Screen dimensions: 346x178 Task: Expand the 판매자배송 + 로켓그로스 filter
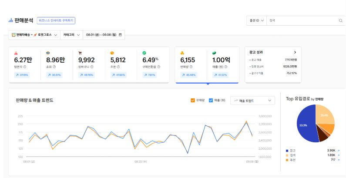tap(34, 35)
